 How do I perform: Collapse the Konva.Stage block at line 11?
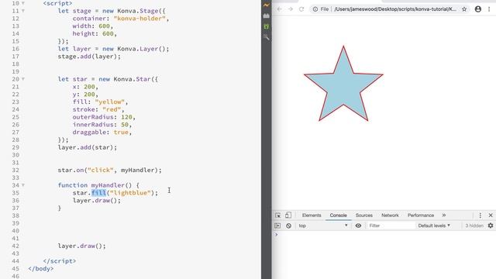(x=23, y=11)
